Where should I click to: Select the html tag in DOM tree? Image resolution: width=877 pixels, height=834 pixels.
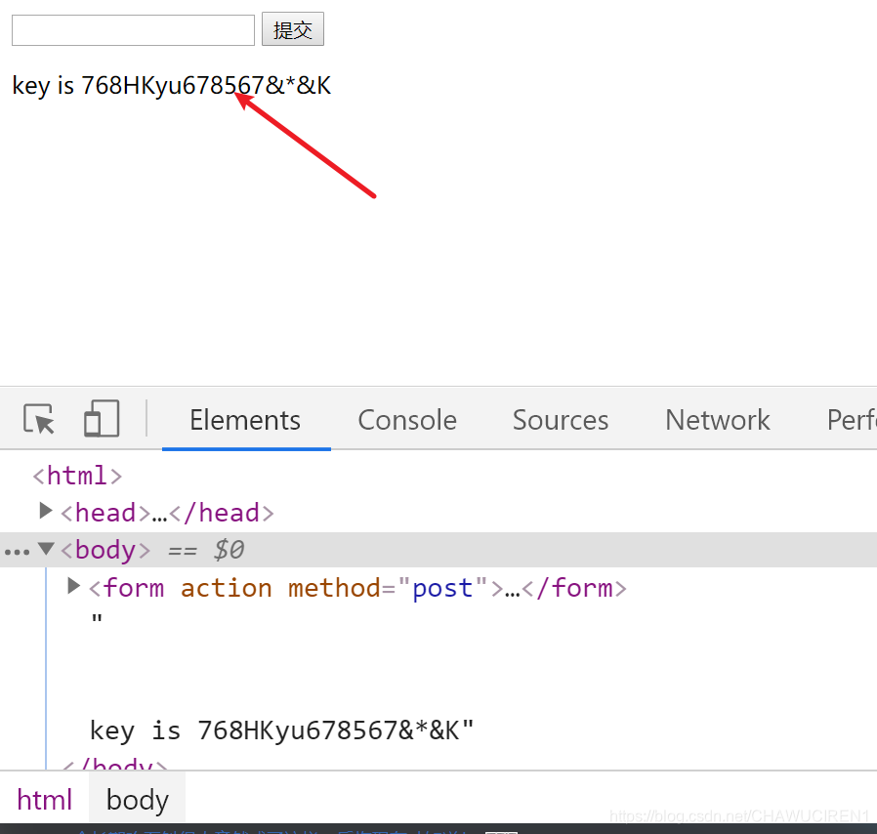(77, 476)
